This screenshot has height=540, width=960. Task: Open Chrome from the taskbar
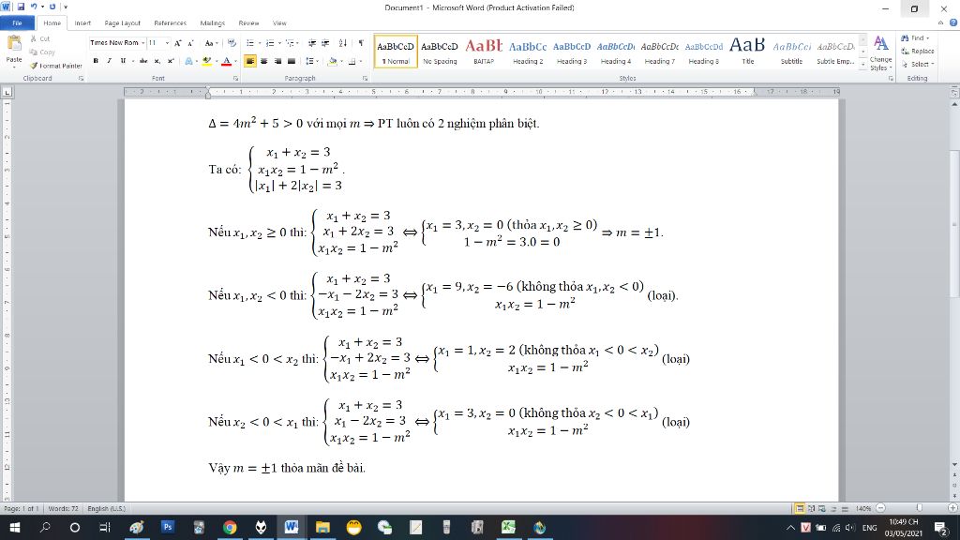click(230, 527)
